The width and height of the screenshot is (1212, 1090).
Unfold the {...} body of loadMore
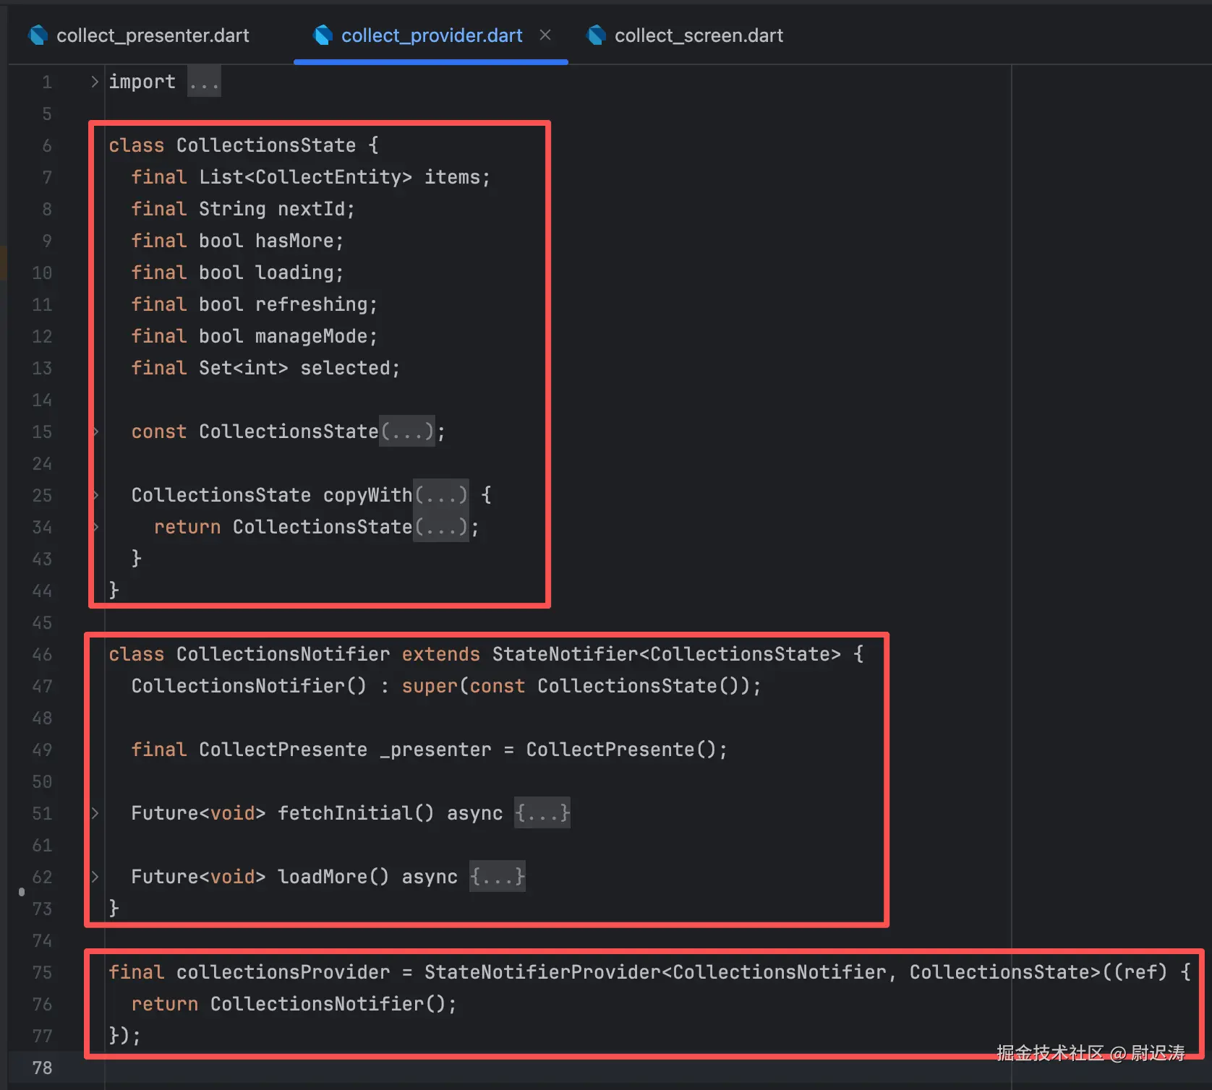tap(498, 877)
